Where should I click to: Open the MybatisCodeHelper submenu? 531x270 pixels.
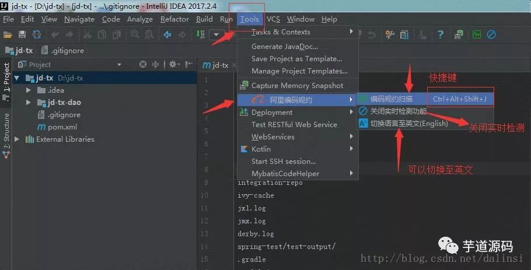pos(298,174)
